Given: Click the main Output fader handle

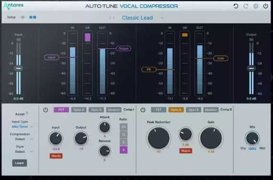Looking at the screenshot, I should 251,68.
